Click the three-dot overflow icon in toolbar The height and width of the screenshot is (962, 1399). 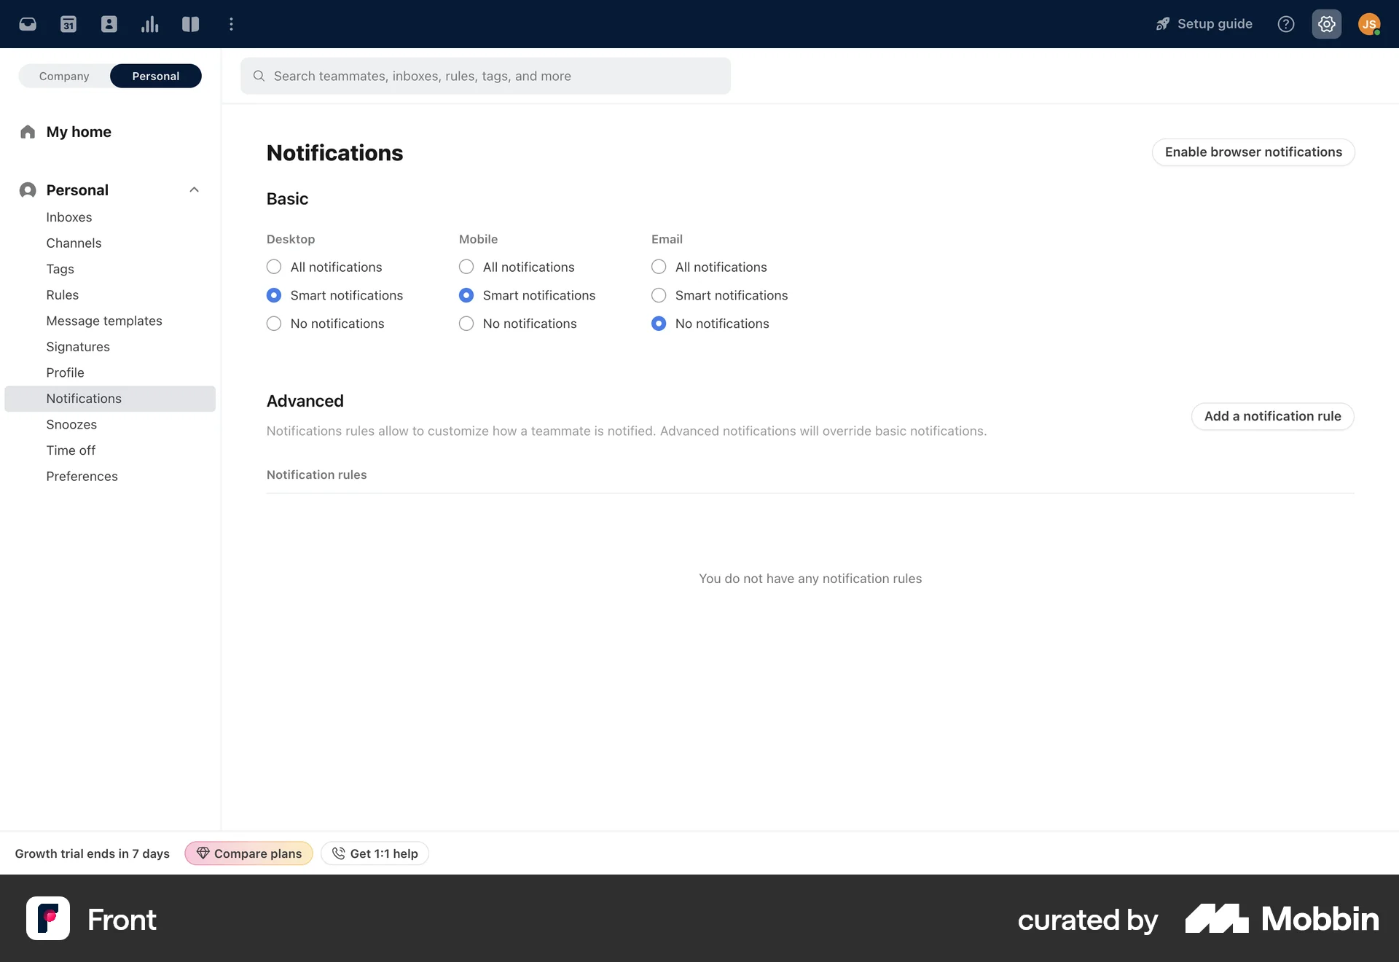[231, 23]
